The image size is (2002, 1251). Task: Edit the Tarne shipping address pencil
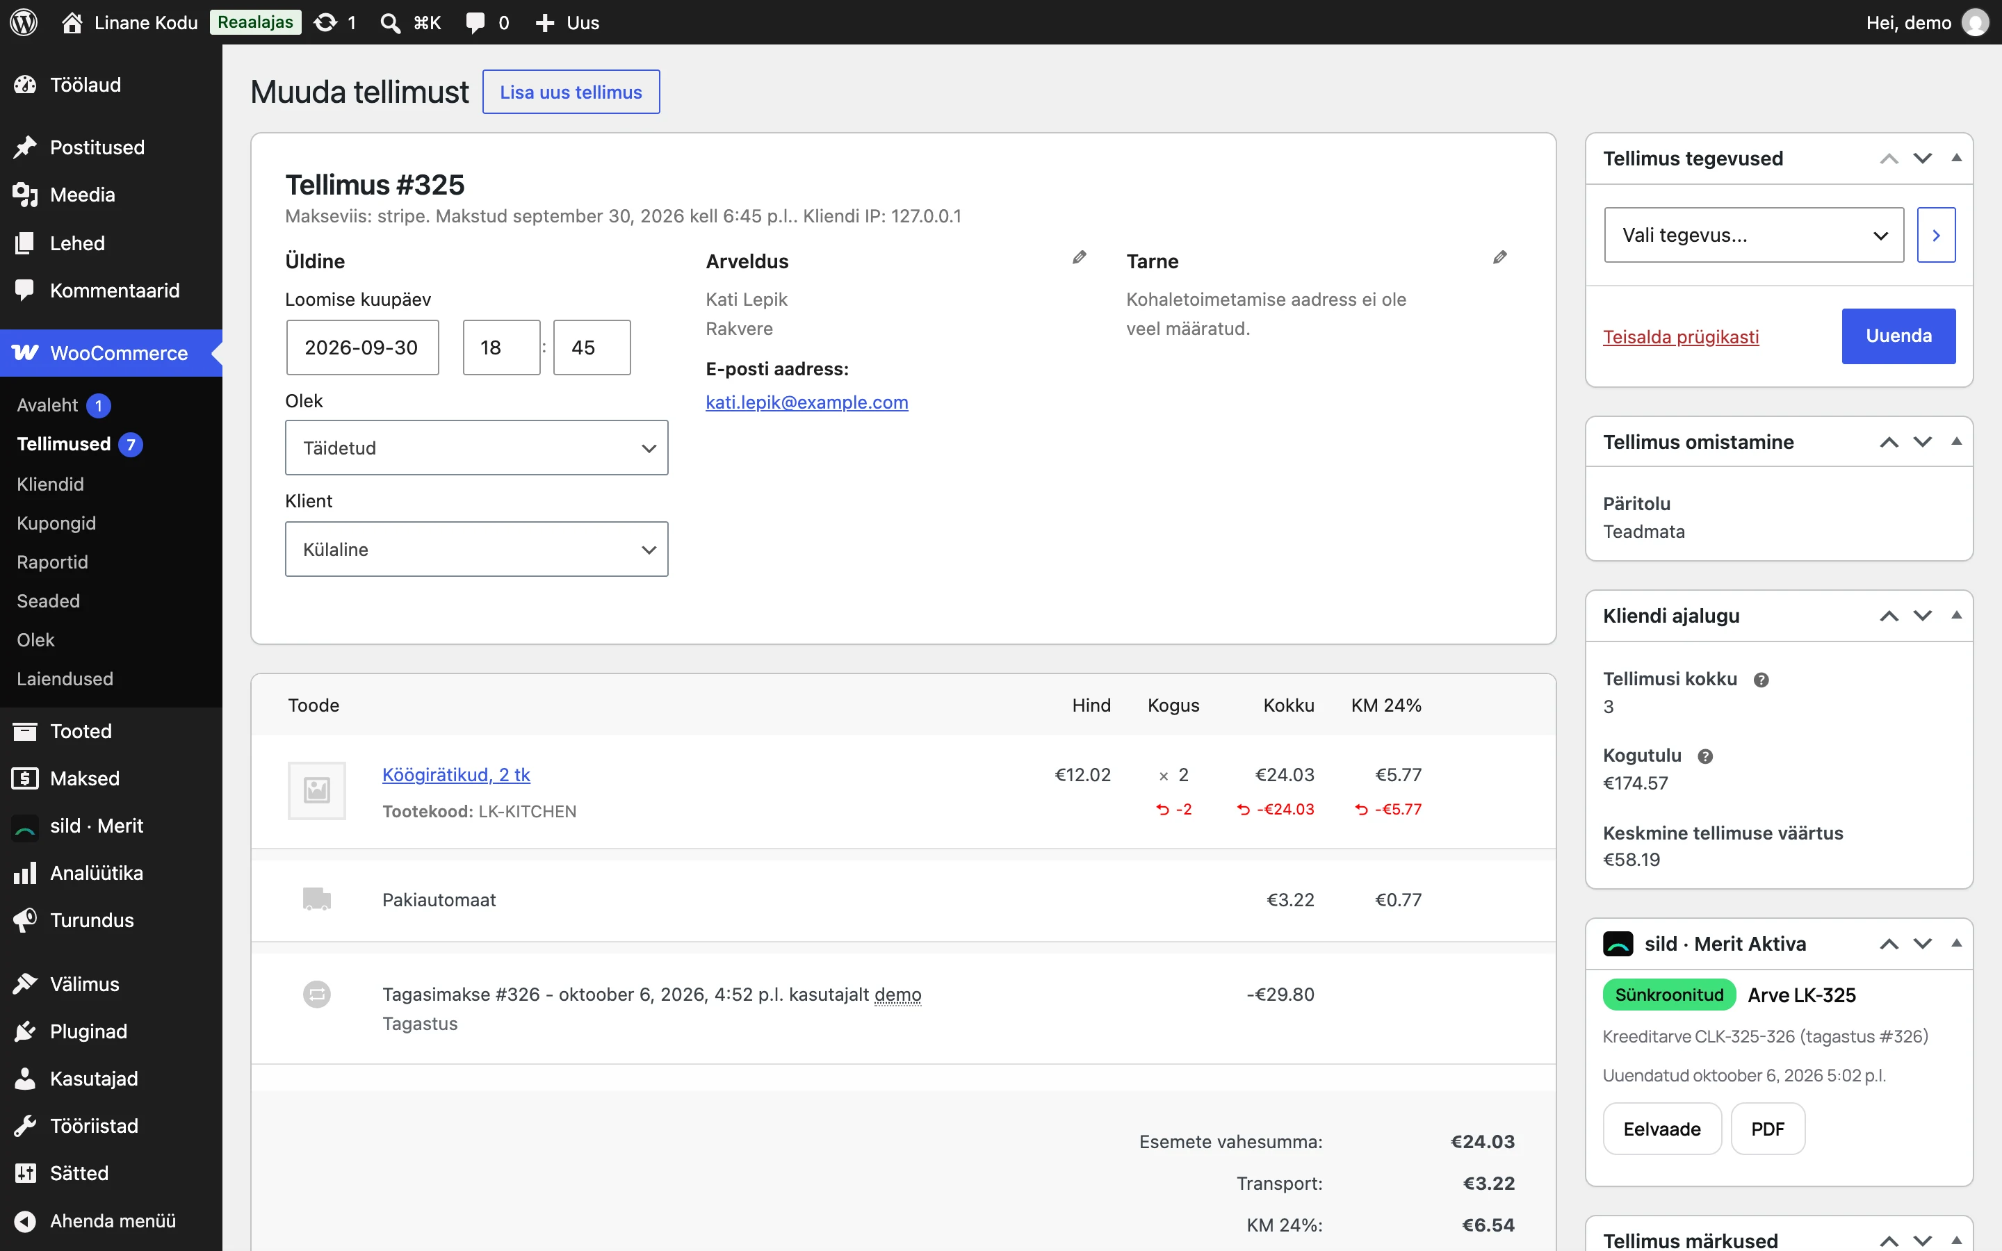tap(1499, 257)
